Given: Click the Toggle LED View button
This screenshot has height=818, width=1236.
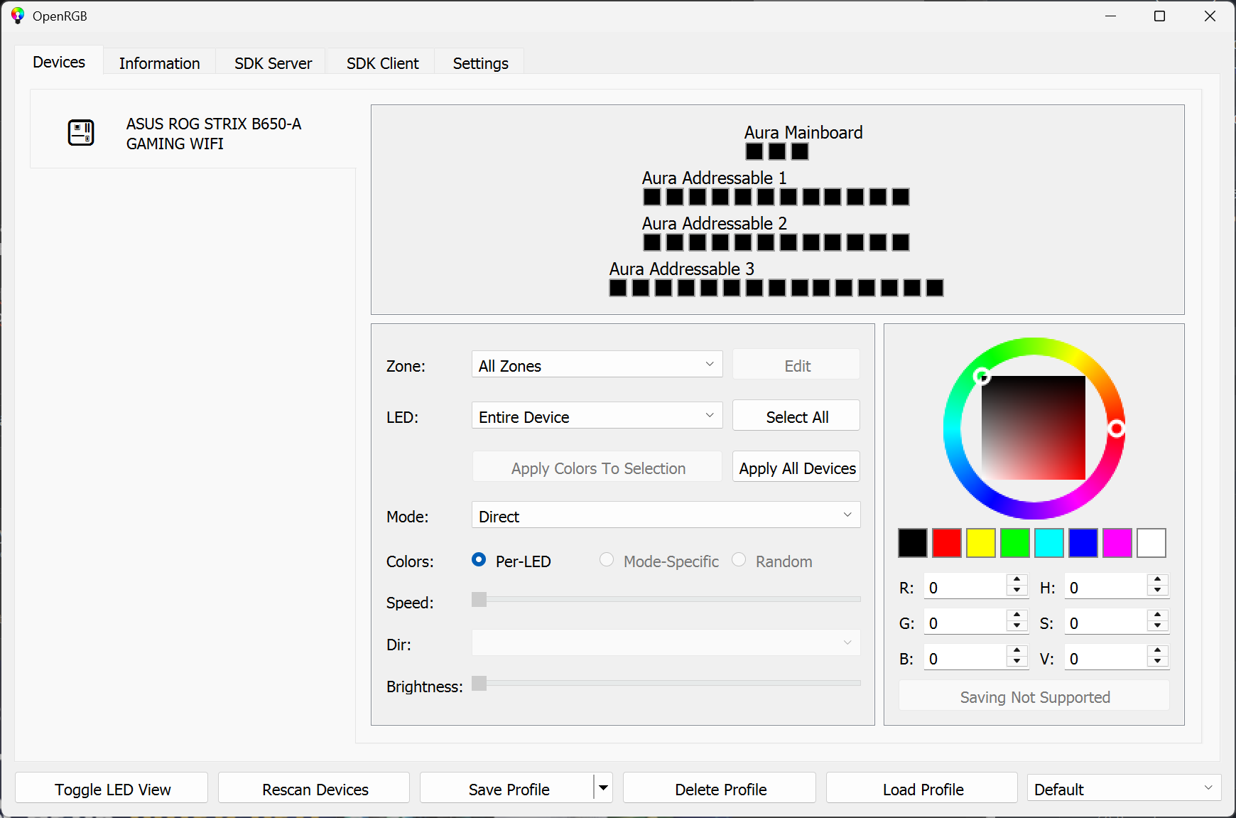Looking at the screenshot, I should pyautogui.click(x=112, y=788).
